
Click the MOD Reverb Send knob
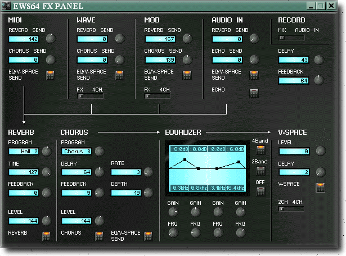point(187,39)
